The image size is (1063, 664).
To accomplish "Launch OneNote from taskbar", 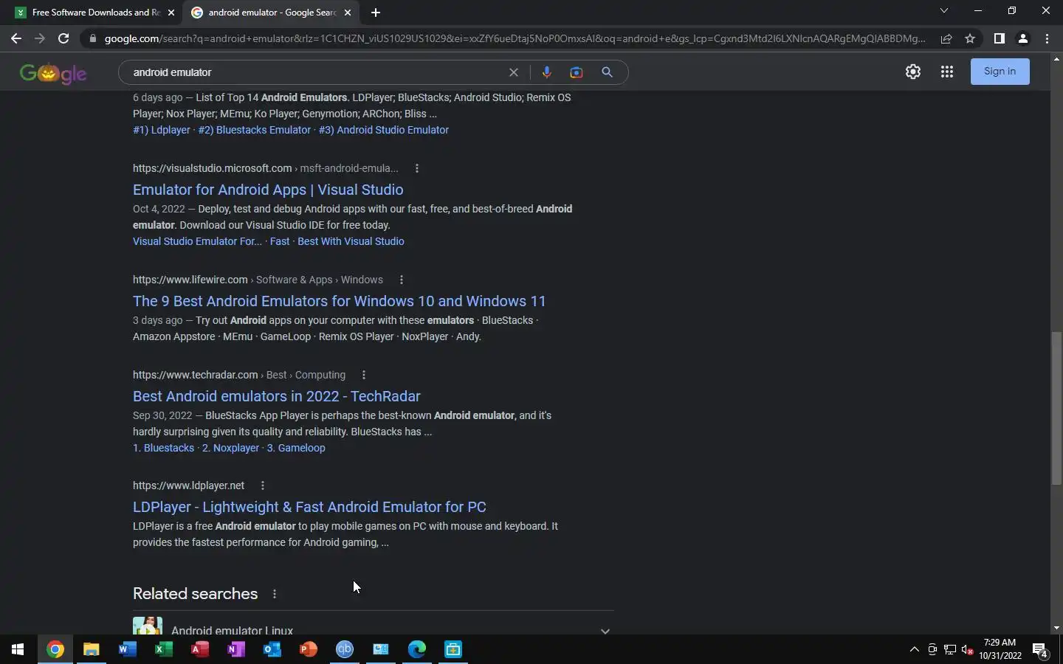I will click(235, 649).
